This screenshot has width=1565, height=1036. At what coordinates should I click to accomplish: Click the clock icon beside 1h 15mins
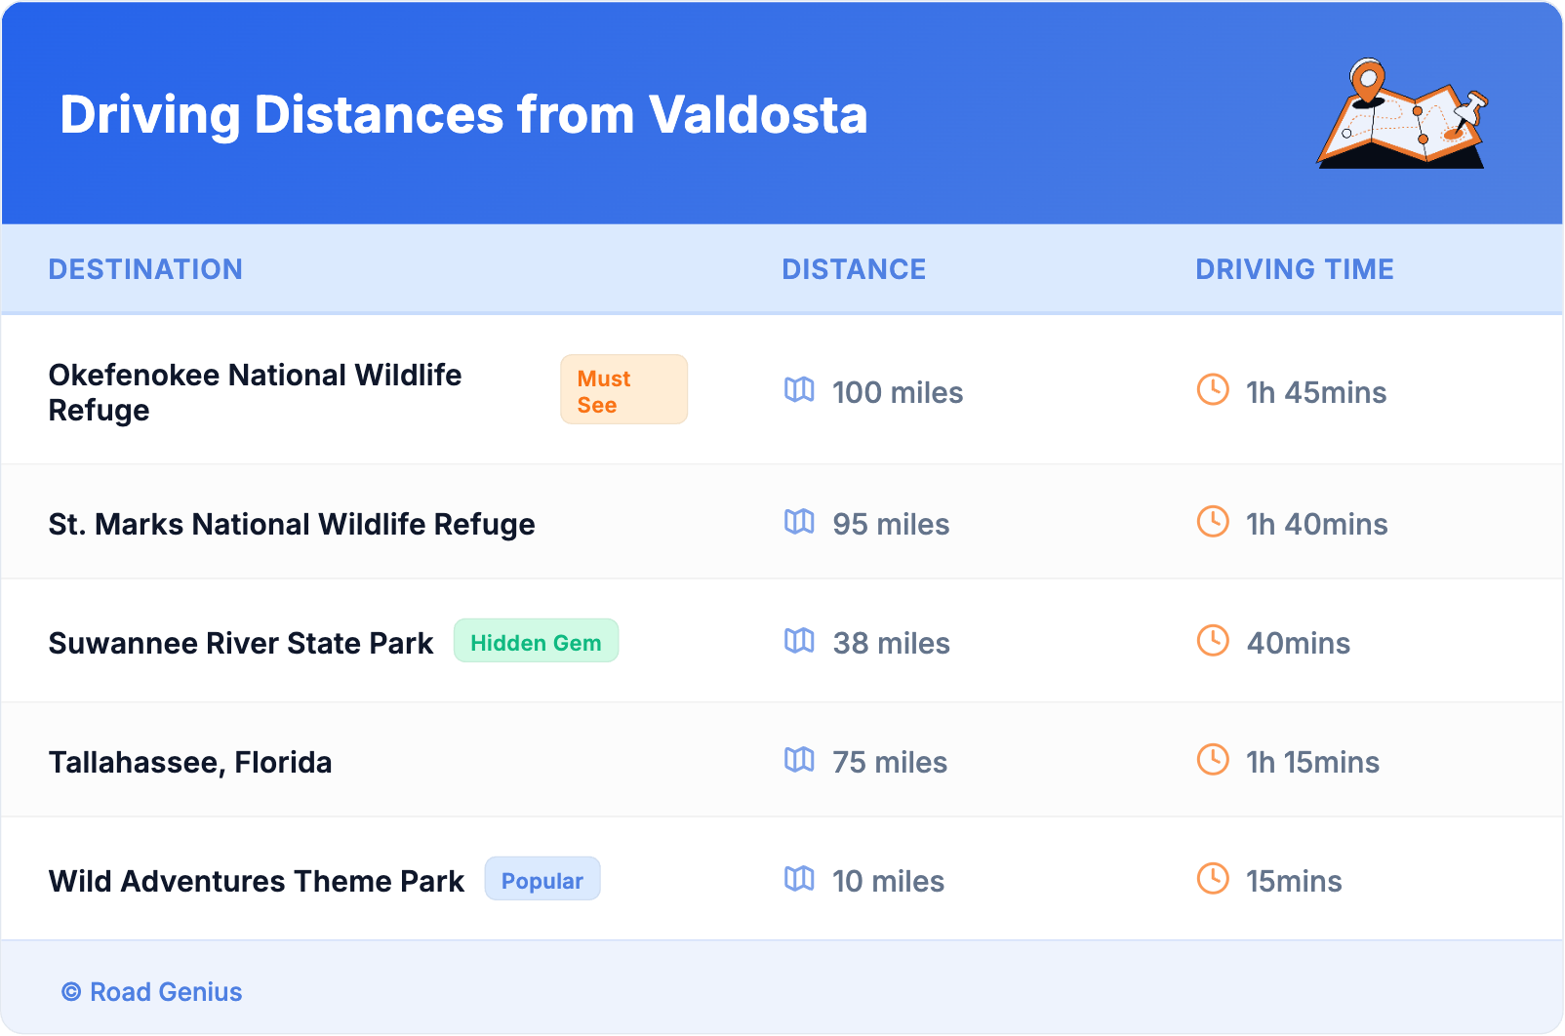point(1213,760)
